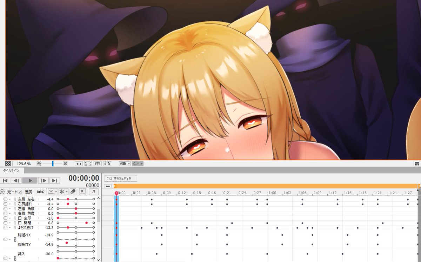The image size is (421, 262).
Task: Click the face-shaped keyframe icon button
Action: (x=51, y=192)
